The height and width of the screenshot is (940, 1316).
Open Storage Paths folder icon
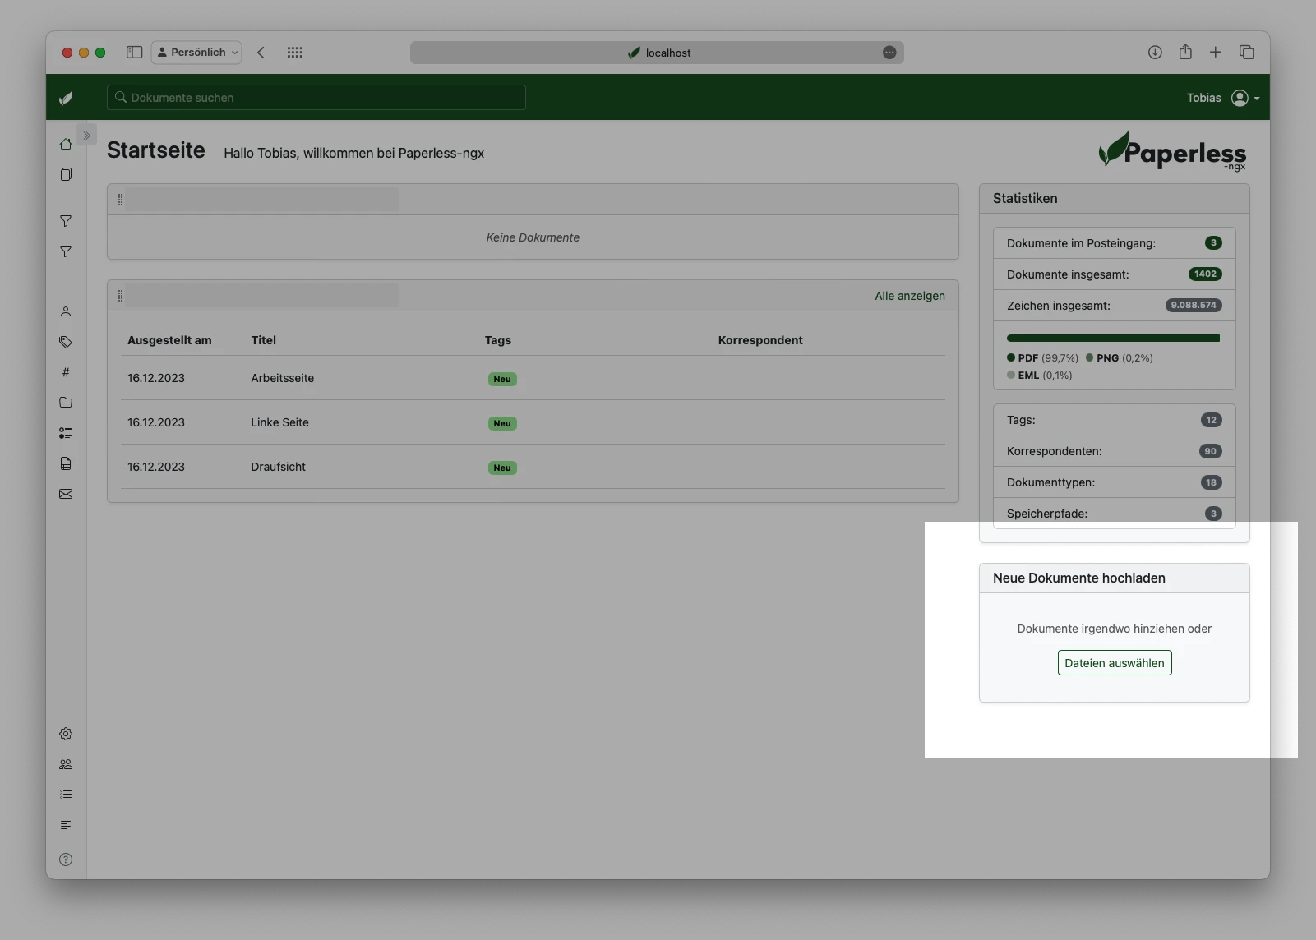[x=66, y=403]
